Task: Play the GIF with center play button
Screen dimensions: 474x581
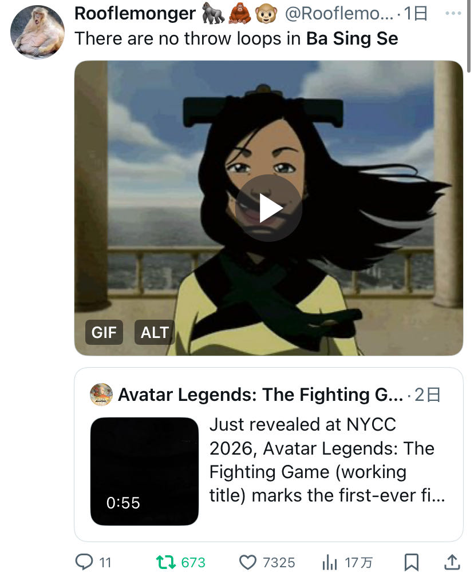Action: 268,208
